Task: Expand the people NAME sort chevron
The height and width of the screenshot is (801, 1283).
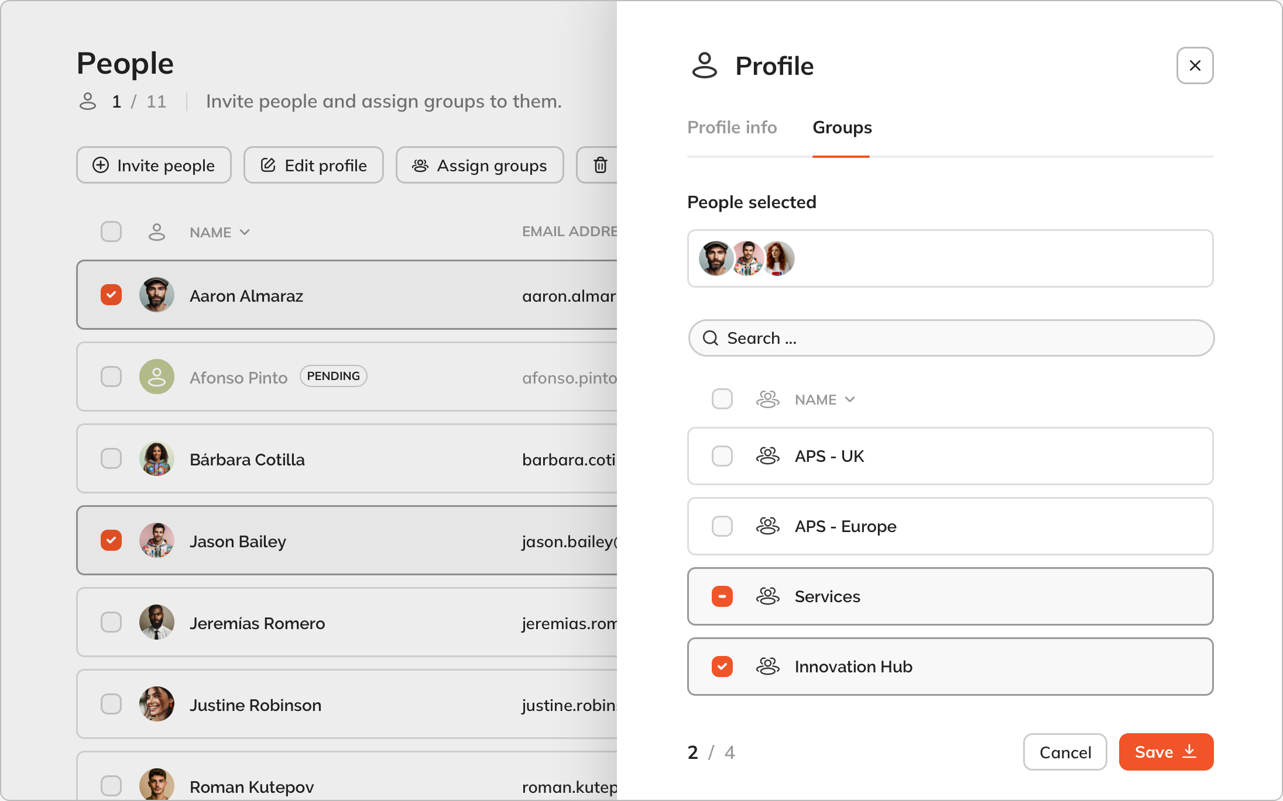Action: tap(245, 232)
